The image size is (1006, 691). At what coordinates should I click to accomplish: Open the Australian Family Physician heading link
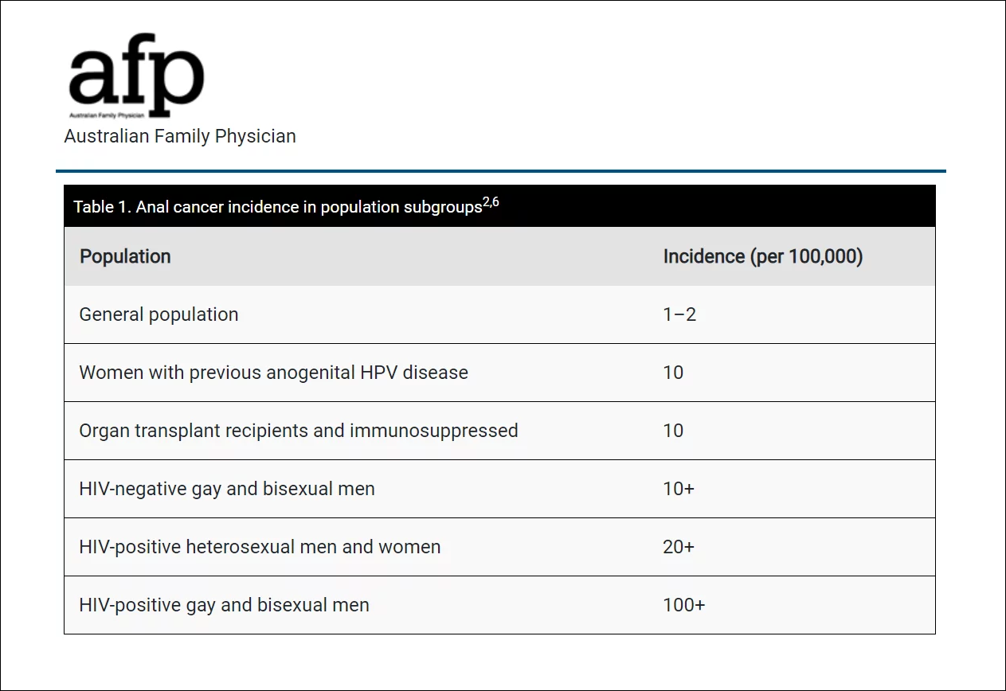[x=180, y=136]
